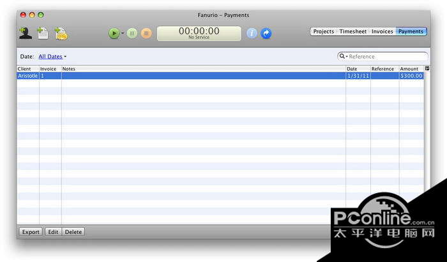Click the Edit button
Screen dimensions: 447x262
point(53,232)
